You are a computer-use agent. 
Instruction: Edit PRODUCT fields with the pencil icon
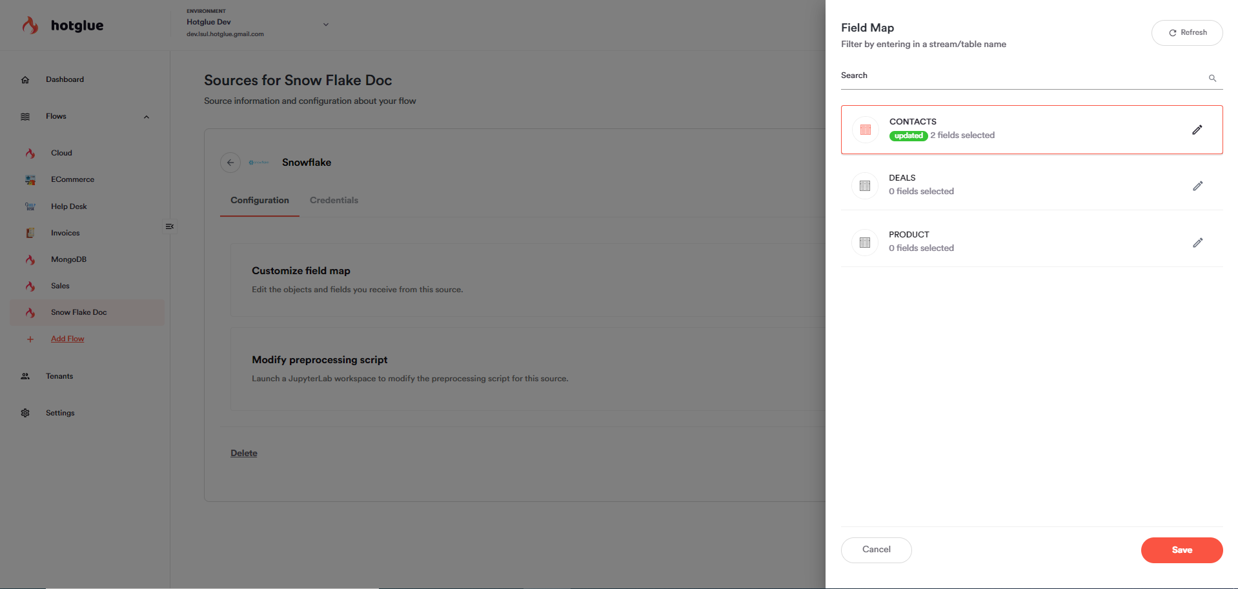click(1197, 243)
